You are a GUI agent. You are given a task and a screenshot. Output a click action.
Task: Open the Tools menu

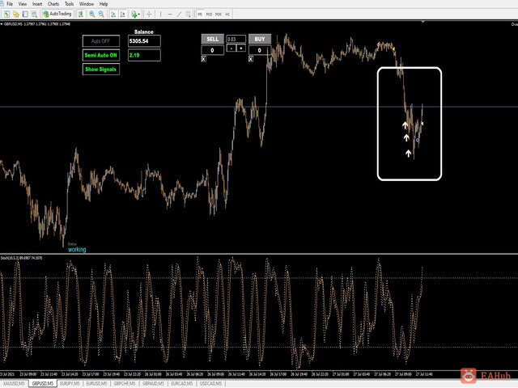click(69, 4)
